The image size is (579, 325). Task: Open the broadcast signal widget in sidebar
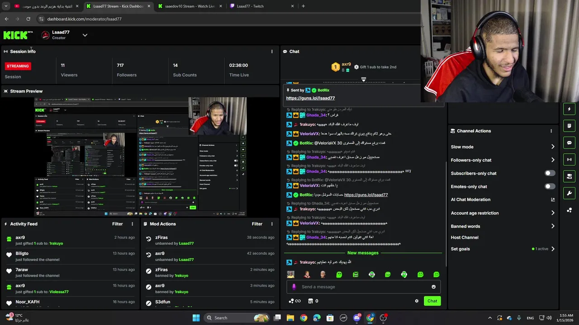pos(569,159)
